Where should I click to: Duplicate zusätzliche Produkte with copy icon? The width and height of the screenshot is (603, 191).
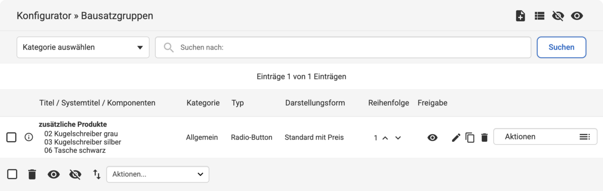coord(470,138)
